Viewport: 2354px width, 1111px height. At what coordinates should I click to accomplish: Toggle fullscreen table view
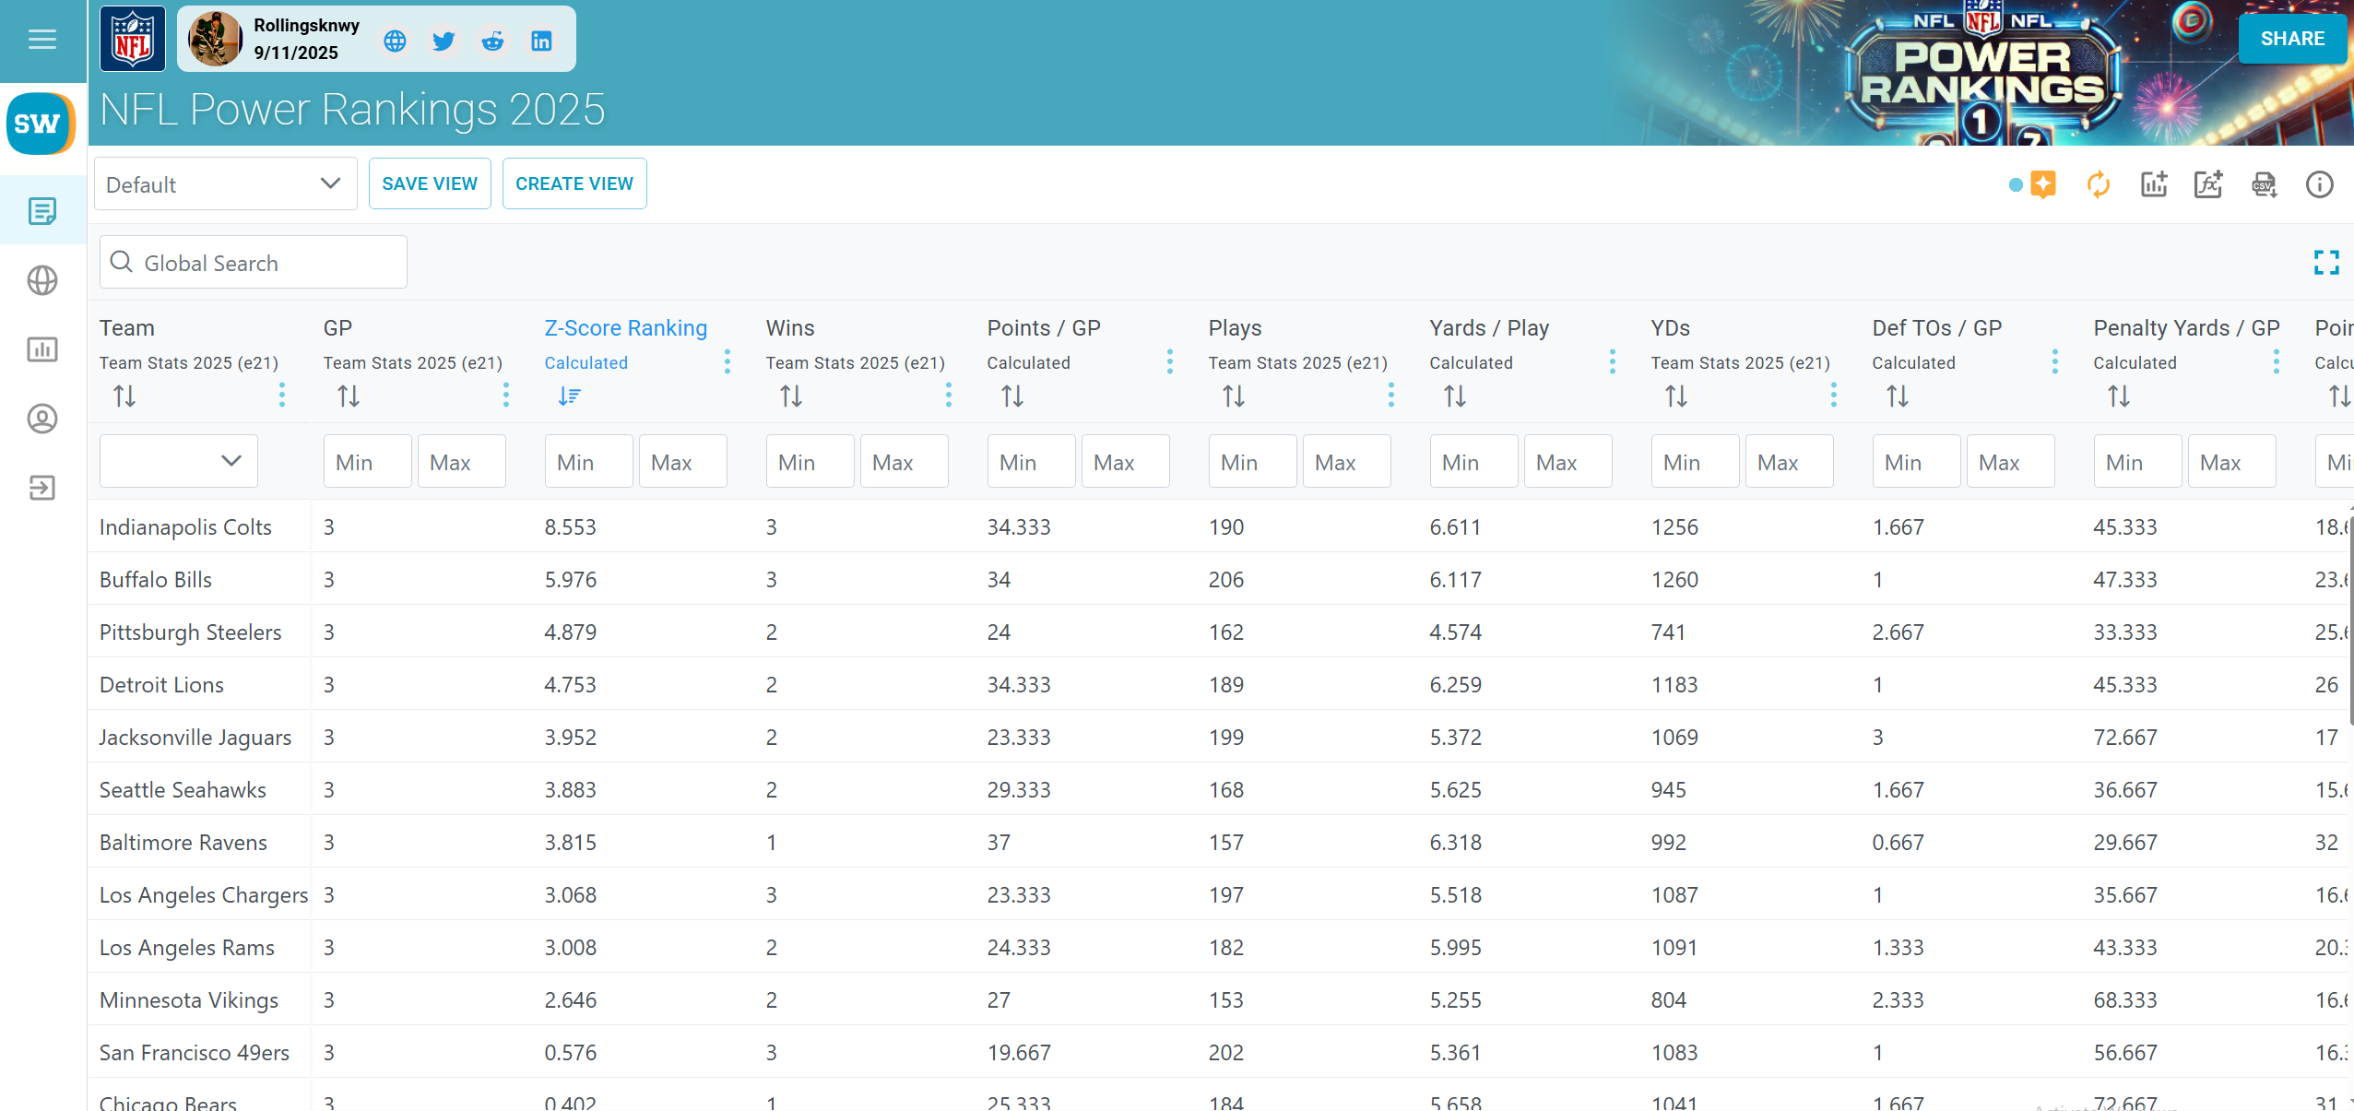pos(2326,263)
